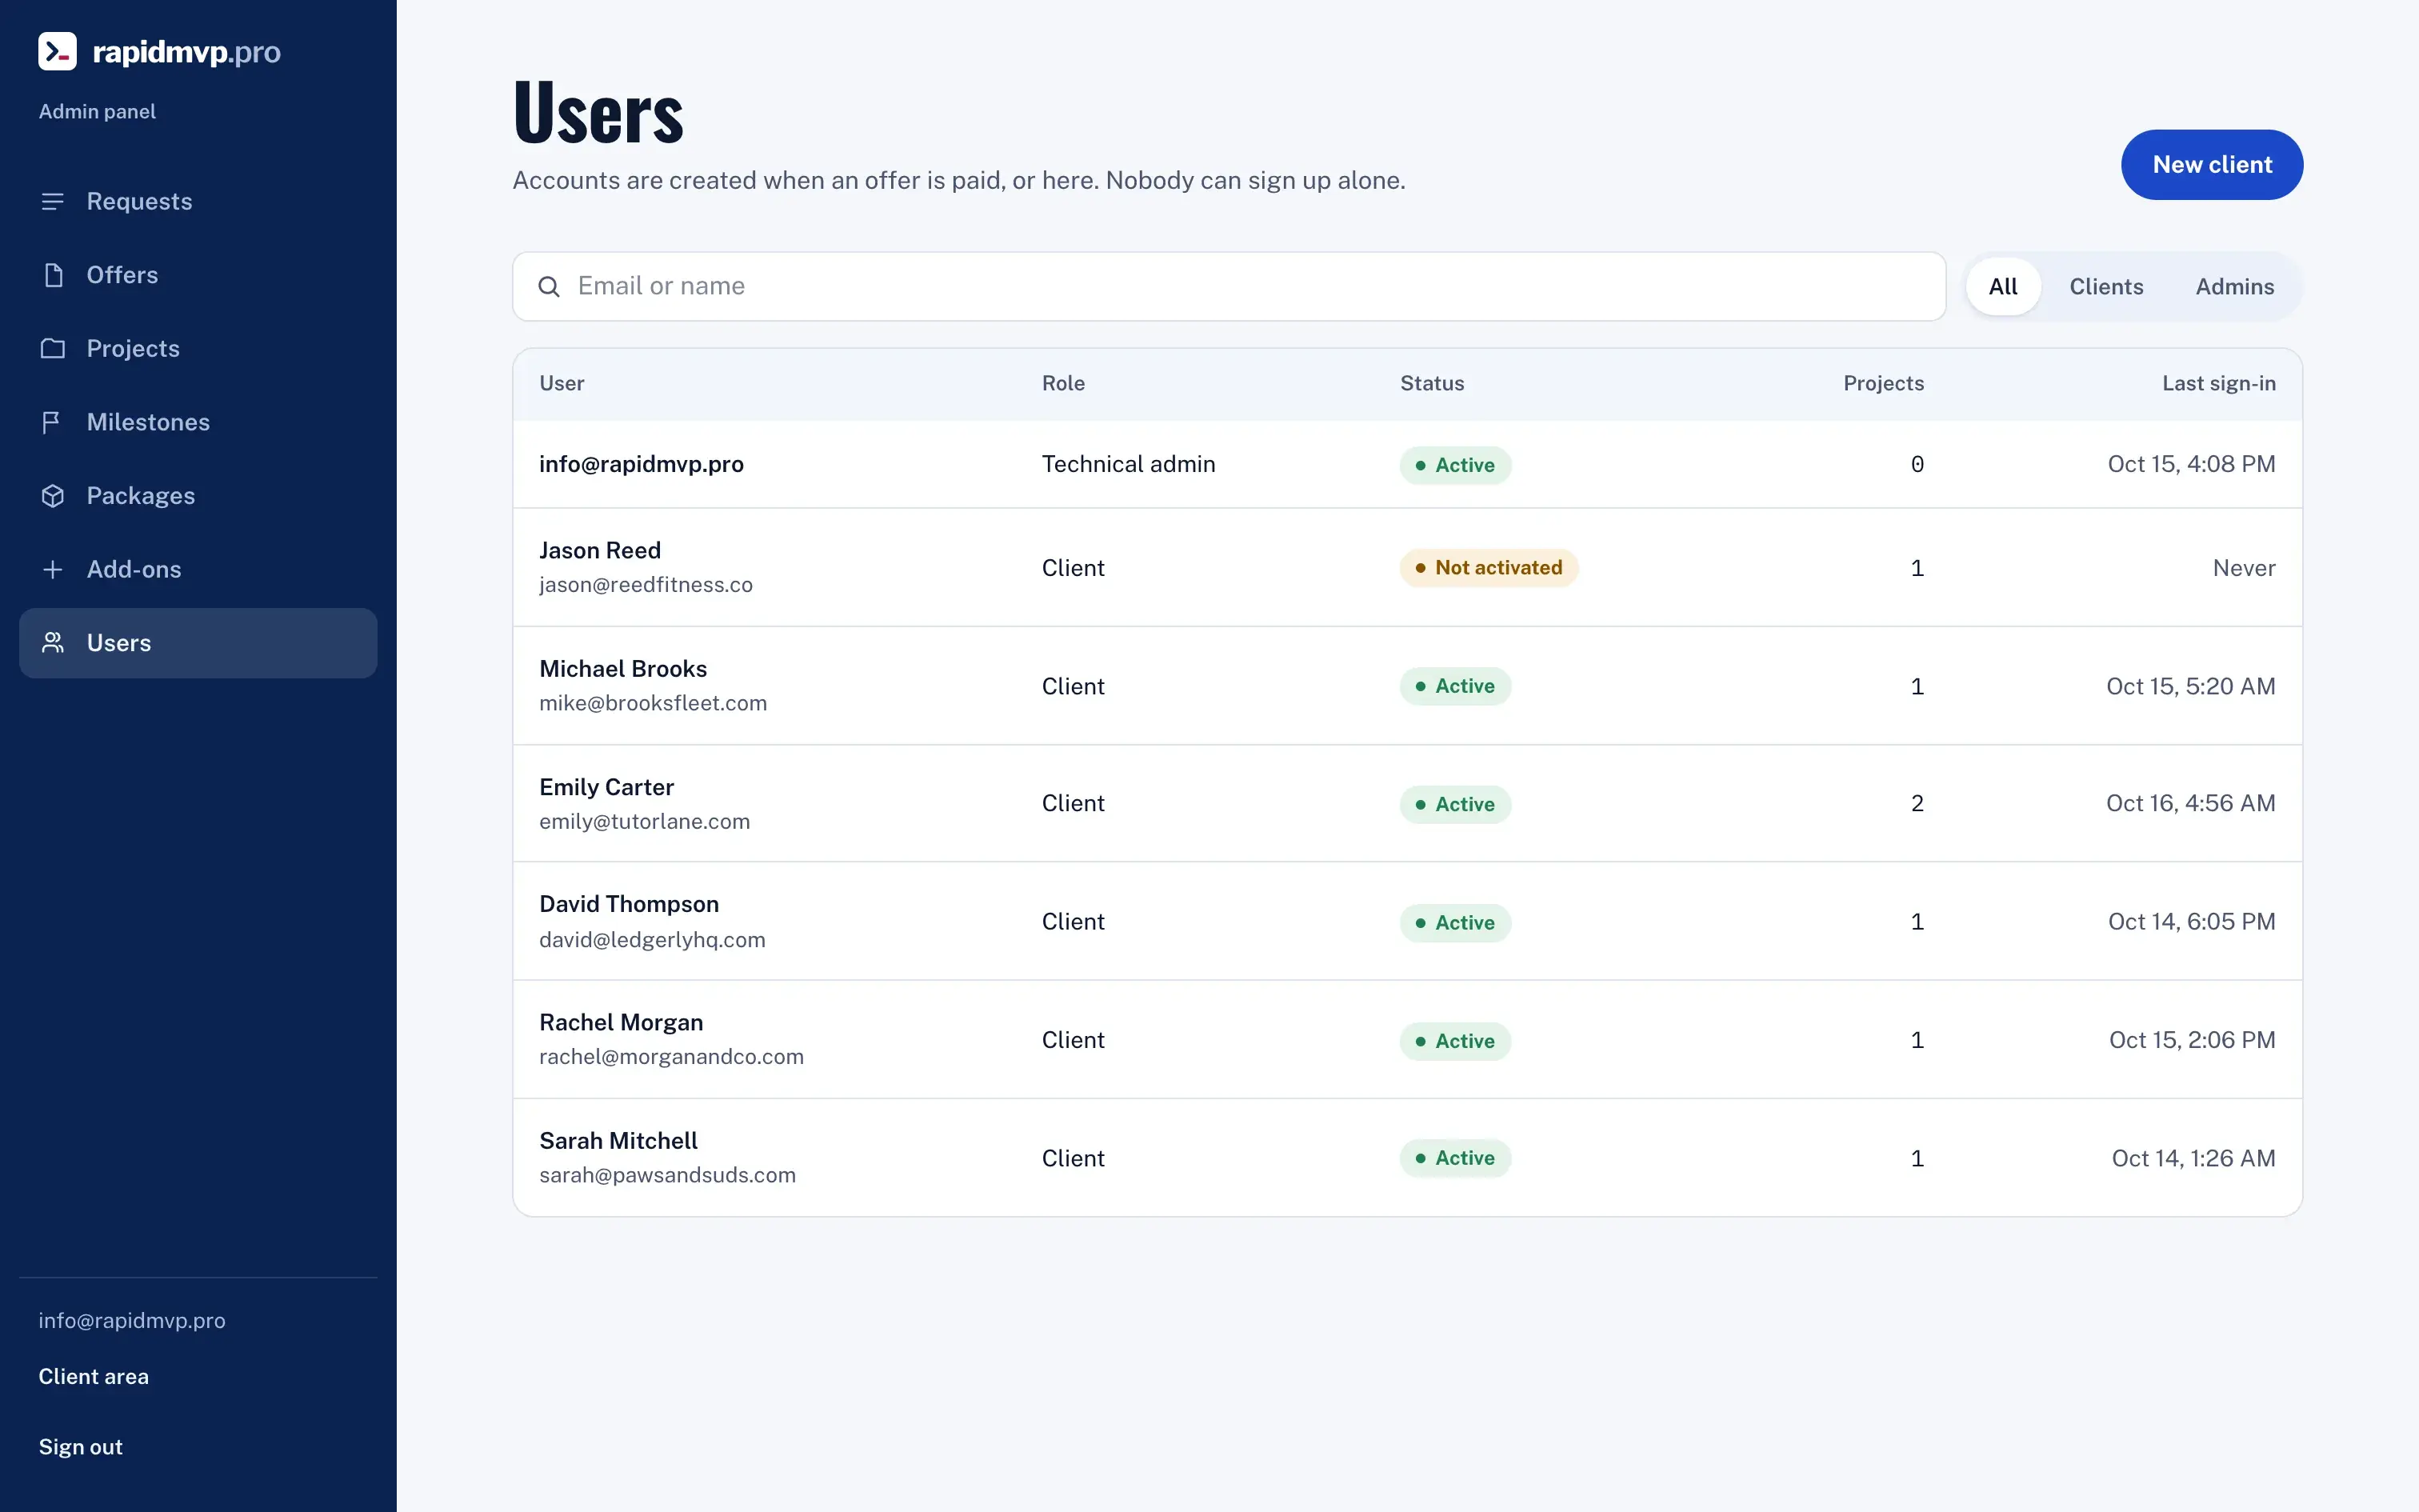2419x1512 pixels.
Task: Click the Role column header
Action: [x=1062, y=384]
